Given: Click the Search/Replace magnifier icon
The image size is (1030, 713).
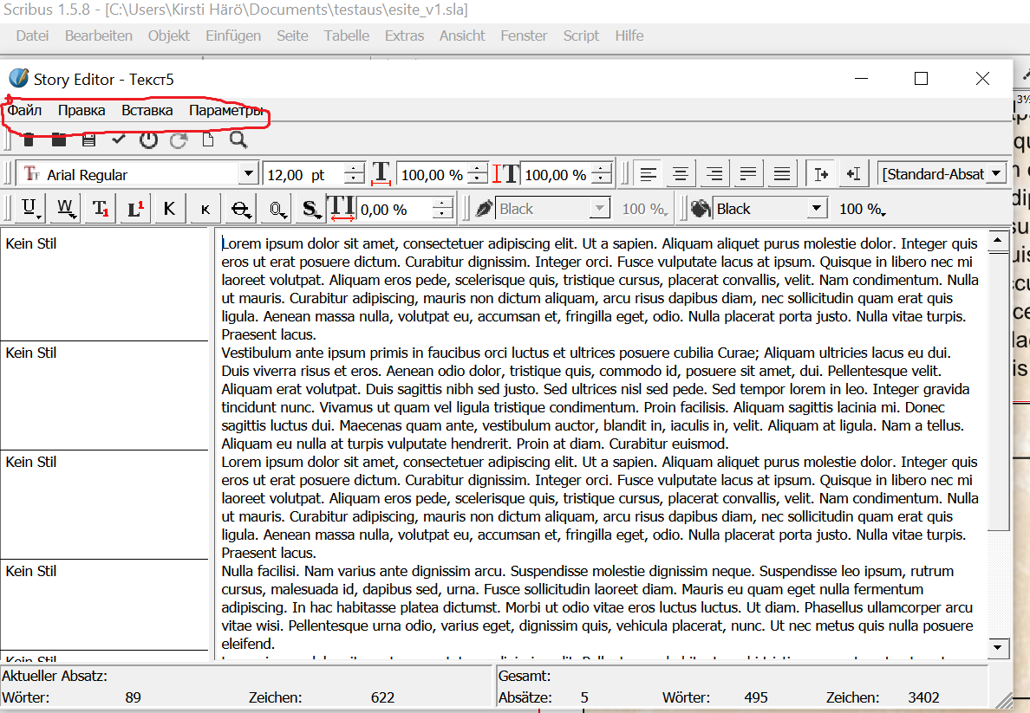Looking at the screenshot, I should (238, 139).
